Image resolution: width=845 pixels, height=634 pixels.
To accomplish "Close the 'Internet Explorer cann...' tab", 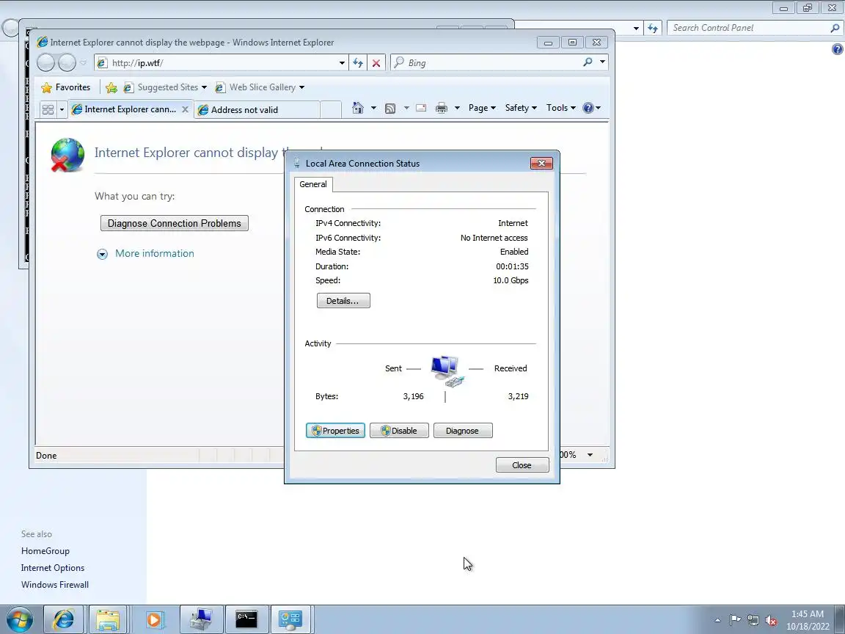I will [185, 109].
